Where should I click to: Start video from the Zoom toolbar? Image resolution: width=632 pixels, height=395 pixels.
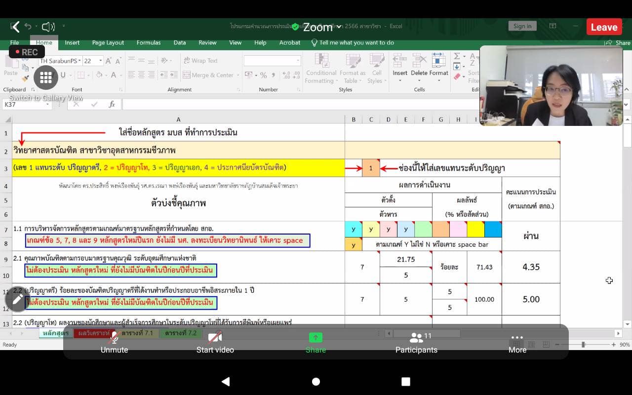(215, 343)
